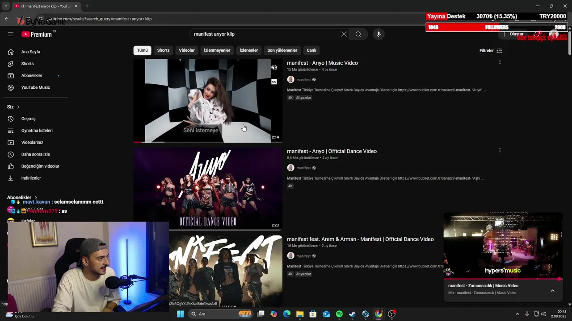The image size is (572, 321).
Task: Seek on the video preview progress bar
Action: click(208, 142)
